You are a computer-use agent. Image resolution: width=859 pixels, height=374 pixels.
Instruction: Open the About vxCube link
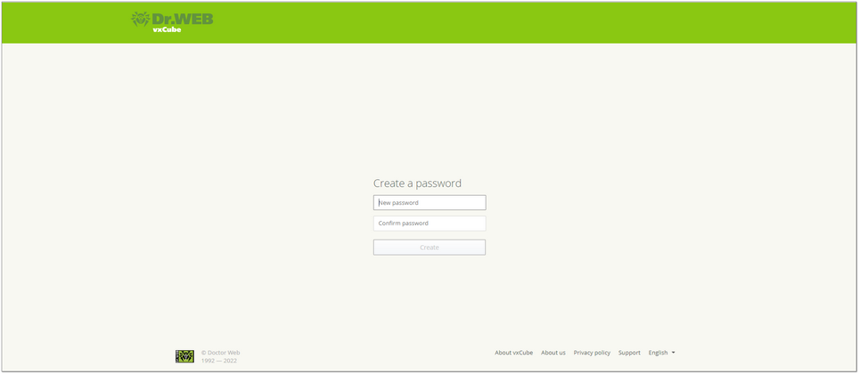click(x=514, y=353)
